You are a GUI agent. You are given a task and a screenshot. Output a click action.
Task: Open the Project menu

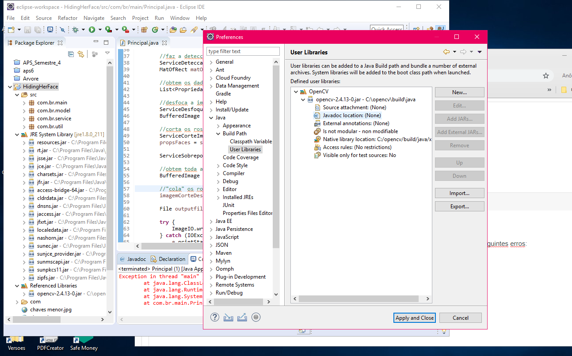140,18
